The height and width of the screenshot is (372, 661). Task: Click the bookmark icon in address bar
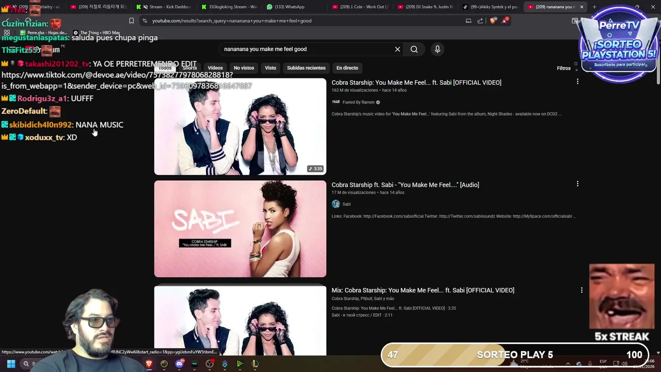click(131, 21)
